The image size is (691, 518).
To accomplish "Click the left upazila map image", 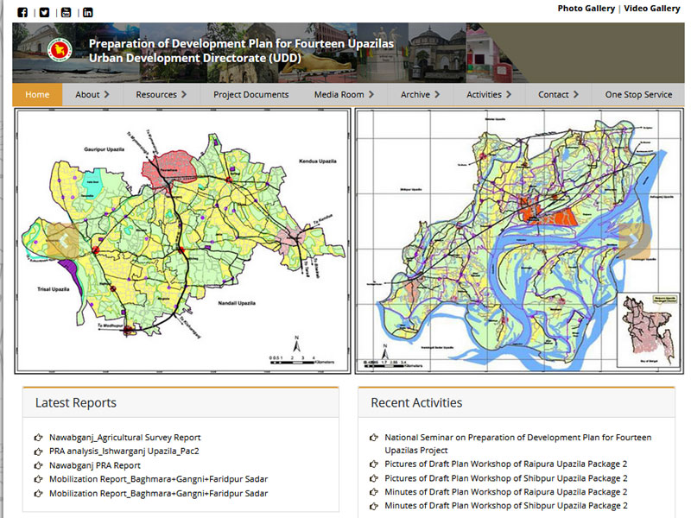I will coord(182,241).
